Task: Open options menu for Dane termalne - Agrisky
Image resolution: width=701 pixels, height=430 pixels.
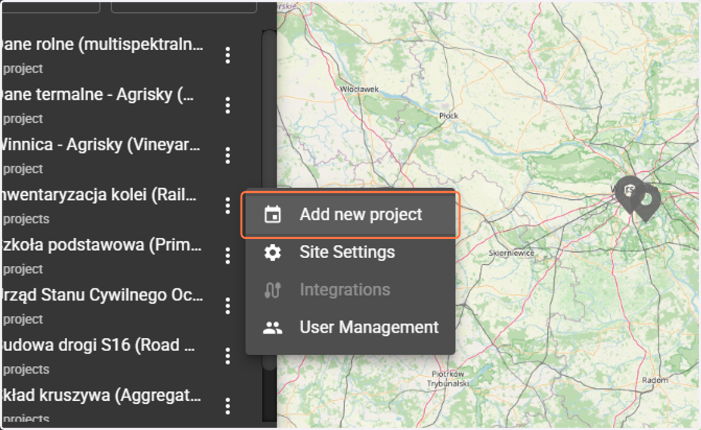Action: [228, 106]
